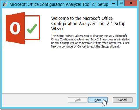This screenshot has height=110, width=140.
Task: Select the orange door panel of the logo
Action: coord(15,28)
